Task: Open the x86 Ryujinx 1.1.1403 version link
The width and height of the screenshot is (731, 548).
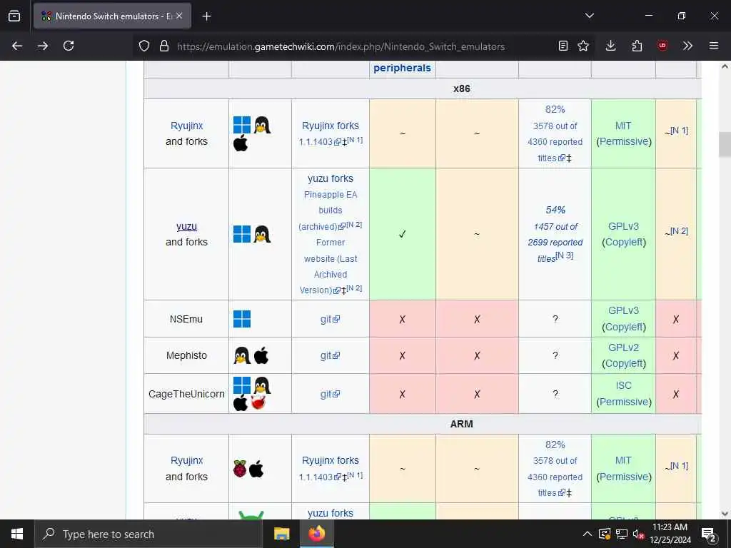Action: click(x=319, y=142)
